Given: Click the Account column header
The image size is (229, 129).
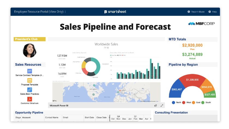Looking at the screenshot, I should pyautogui.click(x=26, y=118).
